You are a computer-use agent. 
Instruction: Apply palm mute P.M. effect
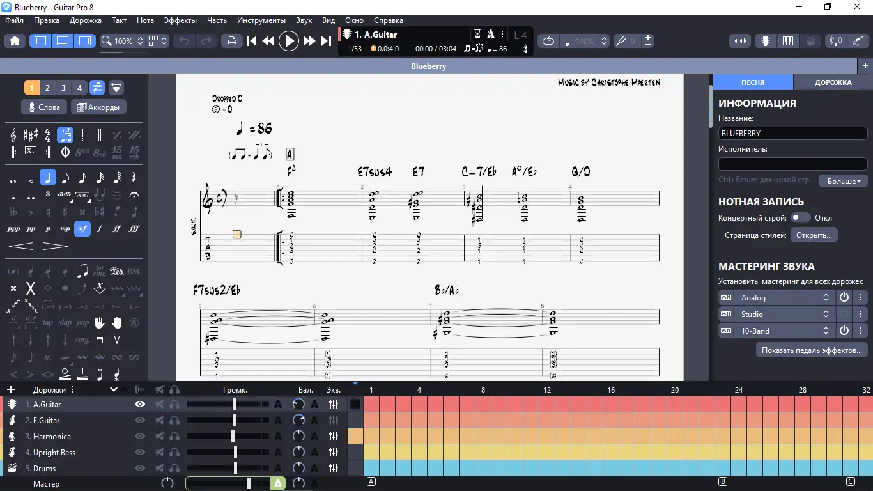[x=134, y=271]
